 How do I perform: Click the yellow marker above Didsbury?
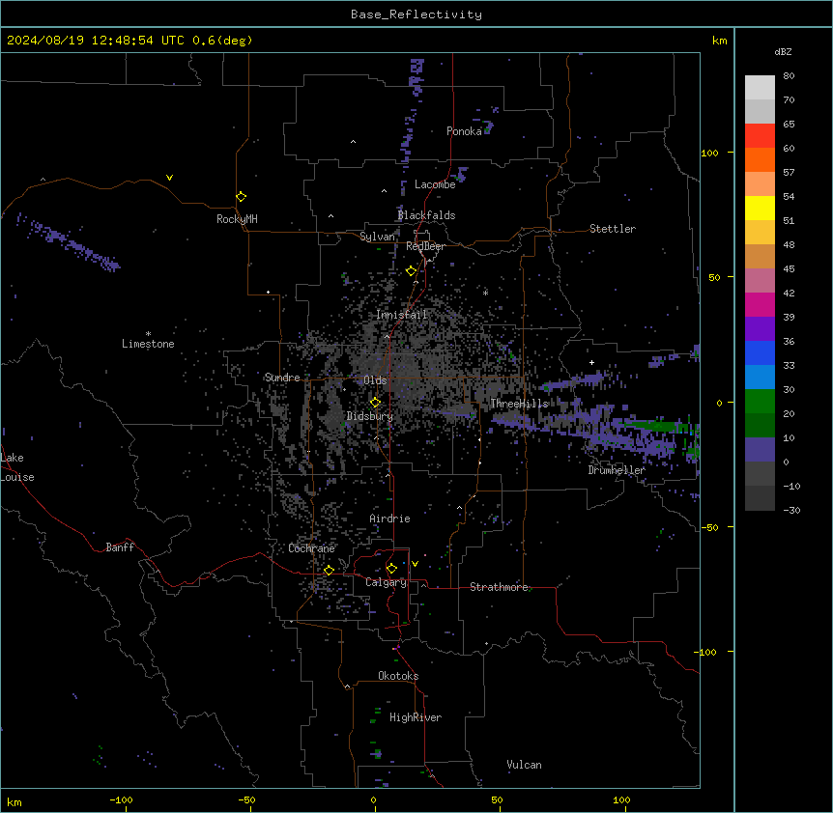[375, 403]
